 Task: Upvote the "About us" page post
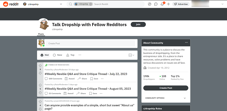pyautogui.click(x=40, y=102)
